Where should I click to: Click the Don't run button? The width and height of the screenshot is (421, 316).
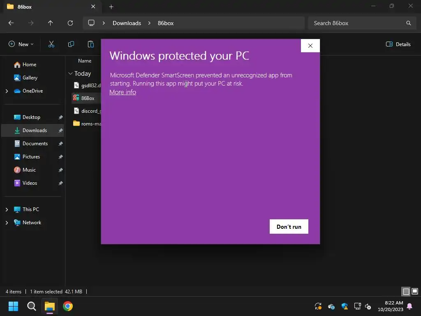point(289,227)
